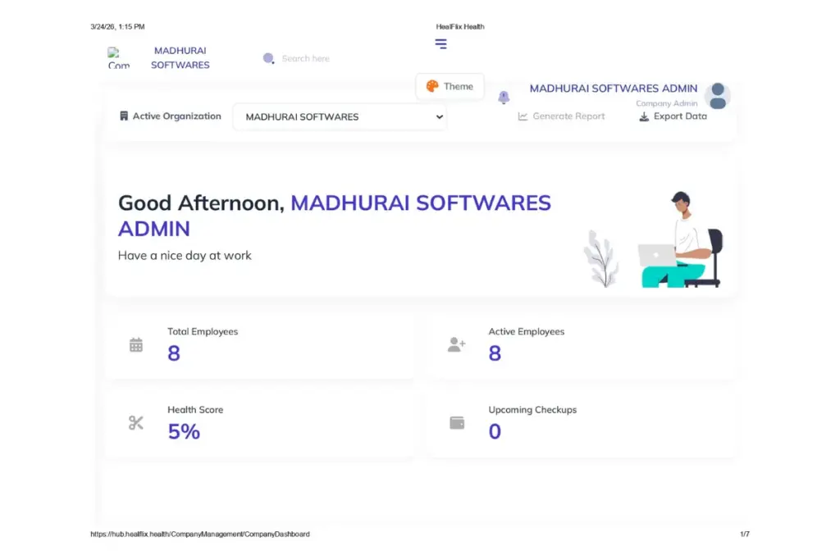The height and width of the screenshot is (560, 840).
Task: Select the Health Score card
Action: (260, 423)
